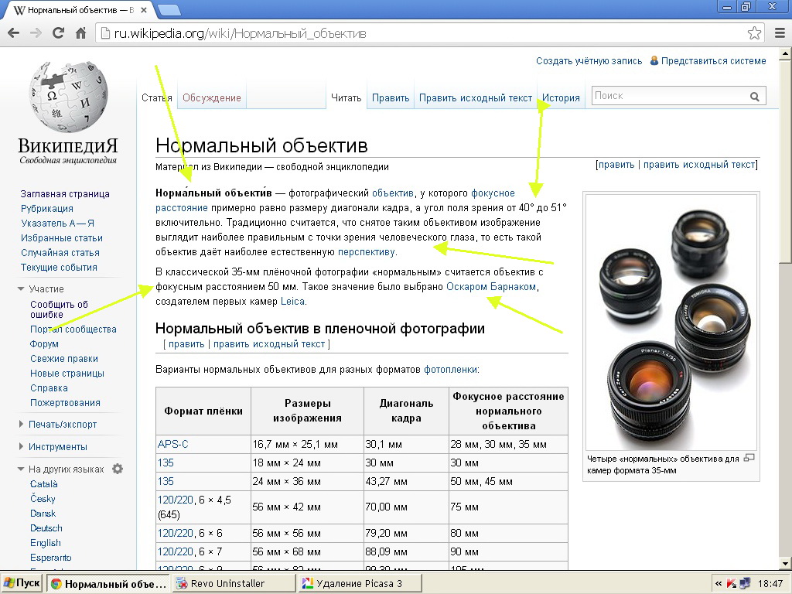Reload the page with the refresh icon
This screenshot has height=594, width=792.
(58, 33)
